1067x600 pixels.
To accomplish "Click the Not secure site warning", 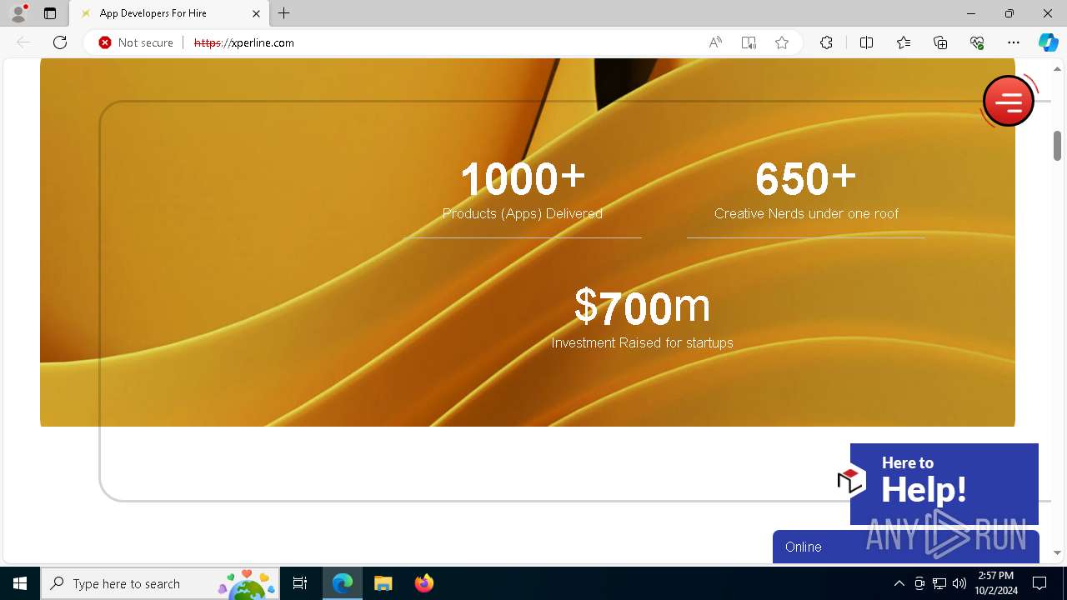I will coord(136,42).
